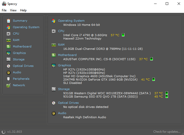Viewport: 184px width, 135px height.
Task: View Network from the sidebar
Action: tap(19, 85)
